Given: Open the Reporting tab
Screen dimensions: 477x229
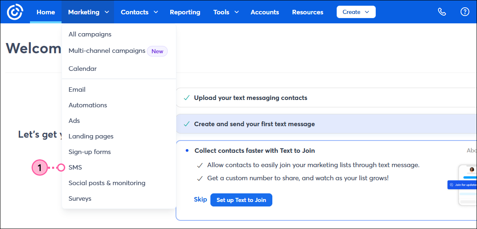Looking at the screenshot, I should 185,12.
